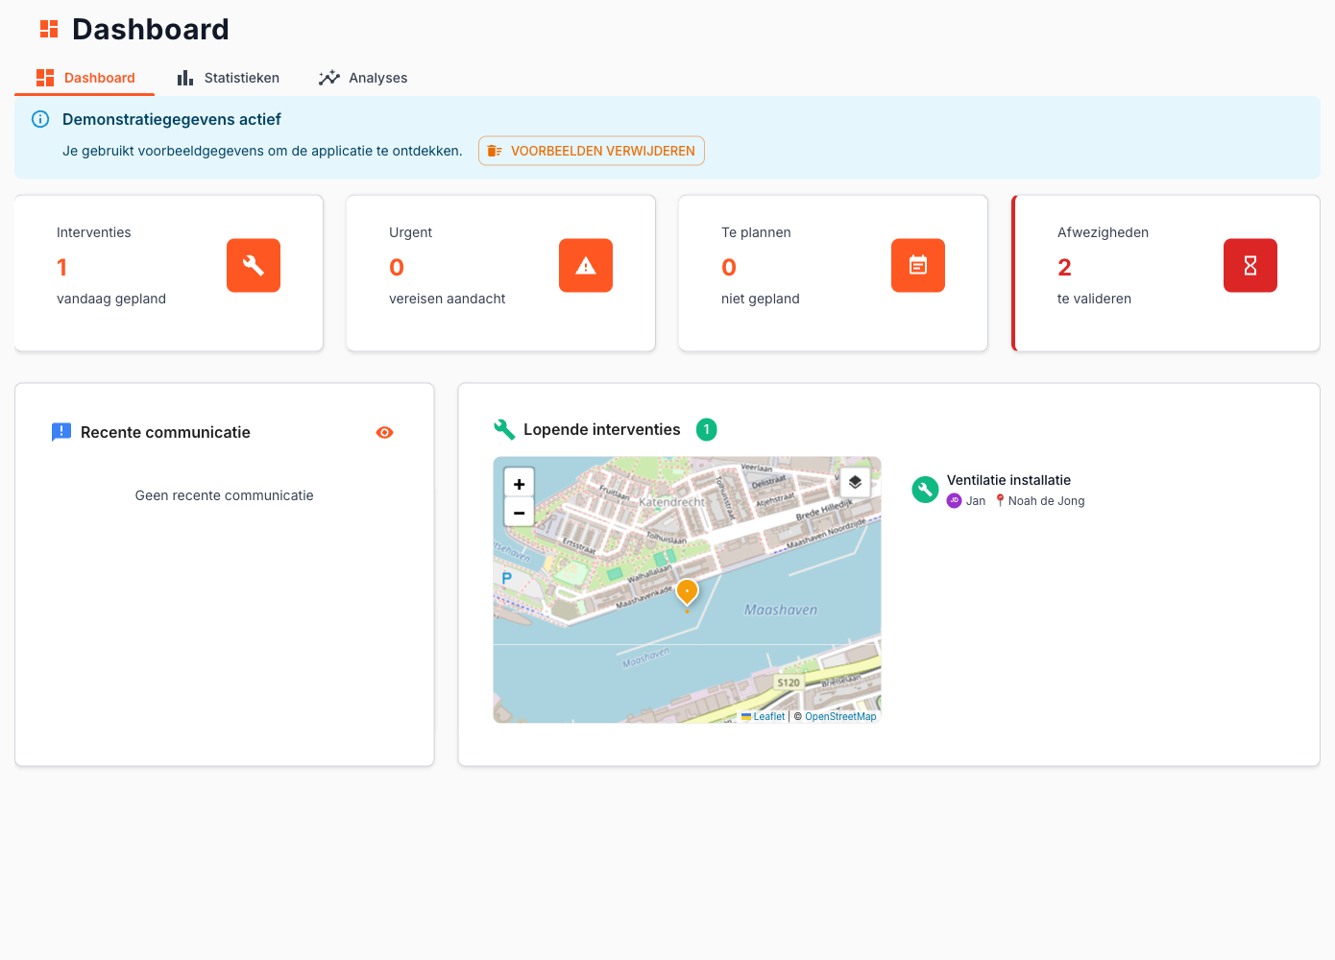Toggle the eye icon on Recente communicatie
The width and height of the screenshot is (1335, 960).
click(384, 432)
